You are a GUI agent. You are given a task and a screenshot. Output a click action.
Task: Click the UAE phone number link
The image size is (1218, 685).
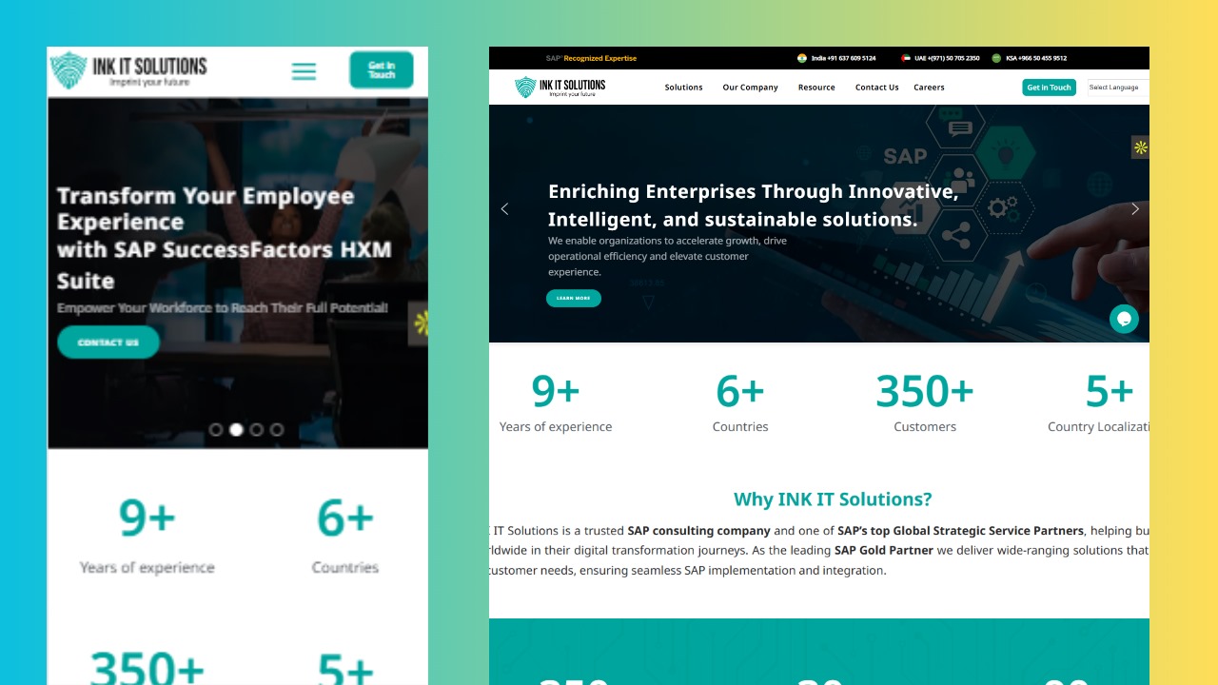click(x=947, y=58)
